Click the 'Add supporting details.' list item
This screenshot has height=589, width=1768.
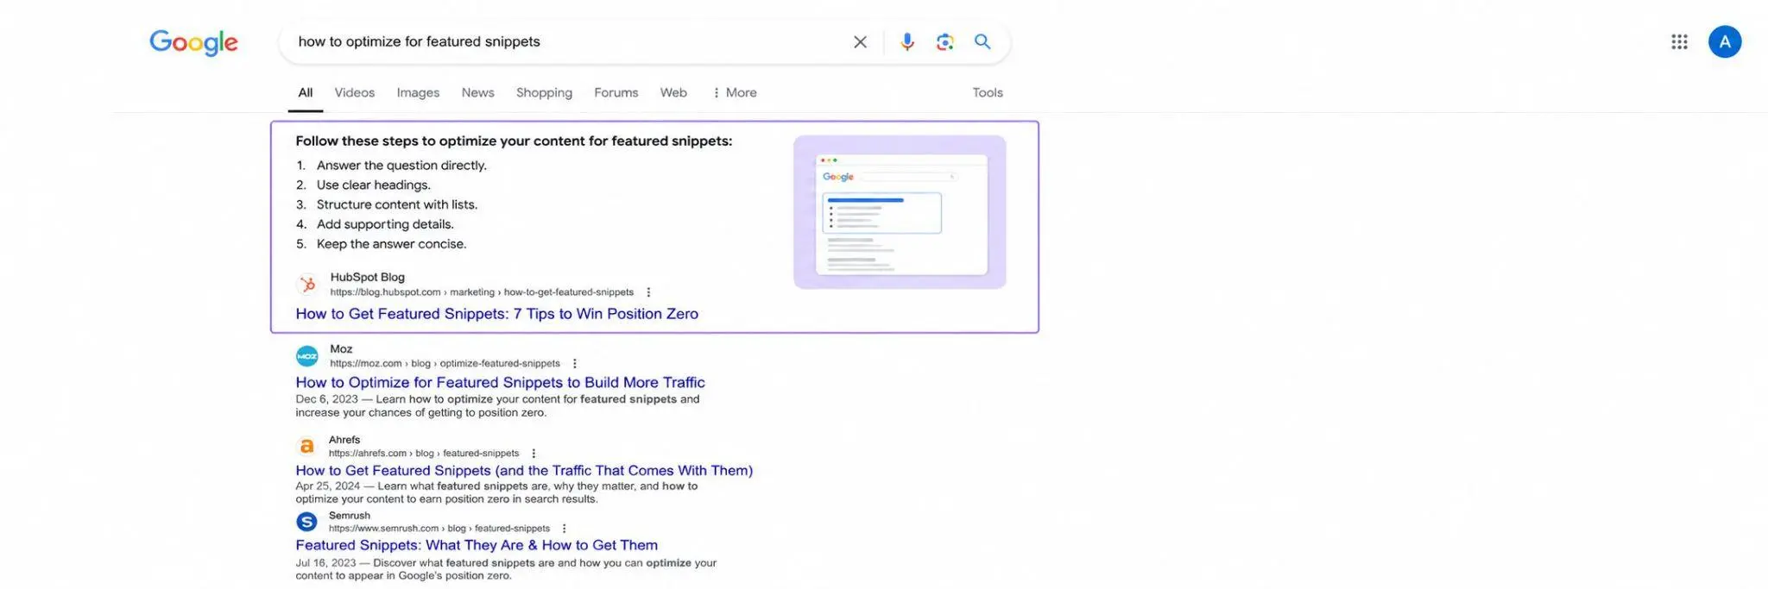click(x=385, y=224)
